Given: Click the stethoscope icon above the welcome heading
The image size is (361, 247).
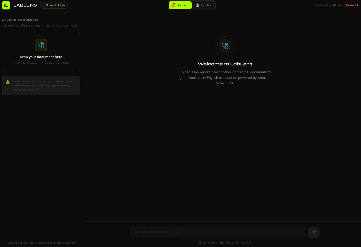Looking at the screenshot, I should pos(225,46).
